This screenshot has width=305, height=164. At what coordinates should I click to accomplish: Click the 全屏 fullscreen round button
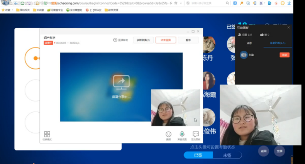coord(280,151)
